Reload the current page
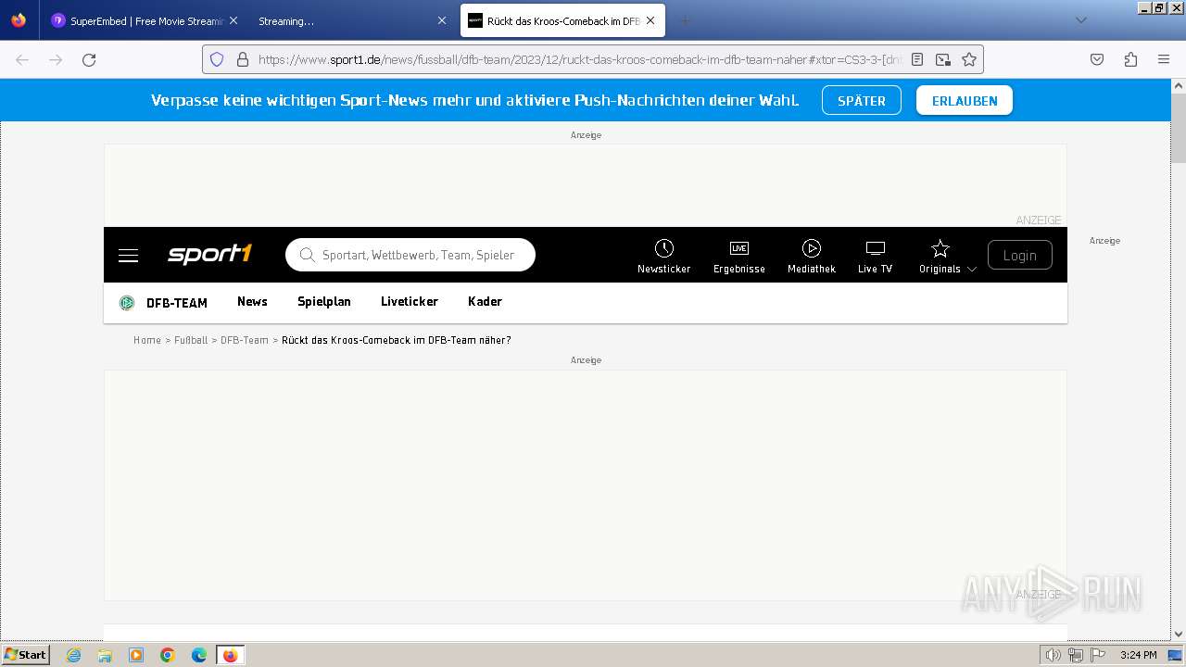Image resolution: width=1186 pixels, height=667 pixels. (89, 59)
